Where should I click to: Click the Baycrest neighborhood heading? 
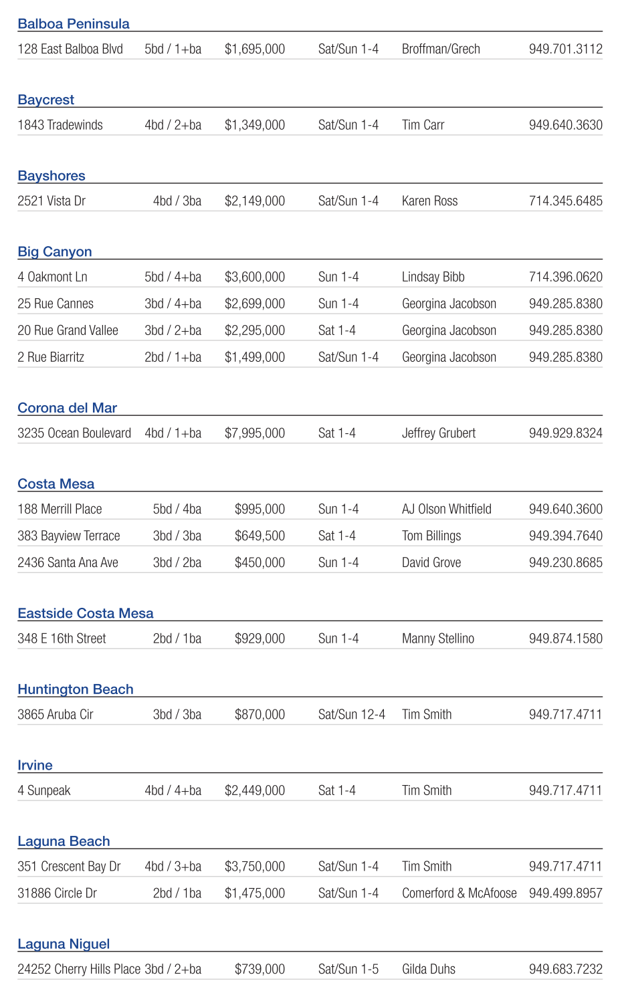click(46, 100)
